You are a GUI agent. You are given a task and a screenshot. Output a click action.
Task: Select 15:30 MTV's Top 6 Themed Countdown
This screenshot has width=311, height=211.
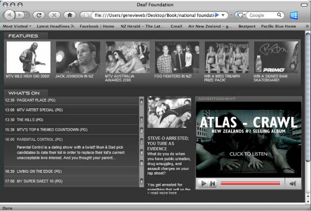click(x=71, y=130)
